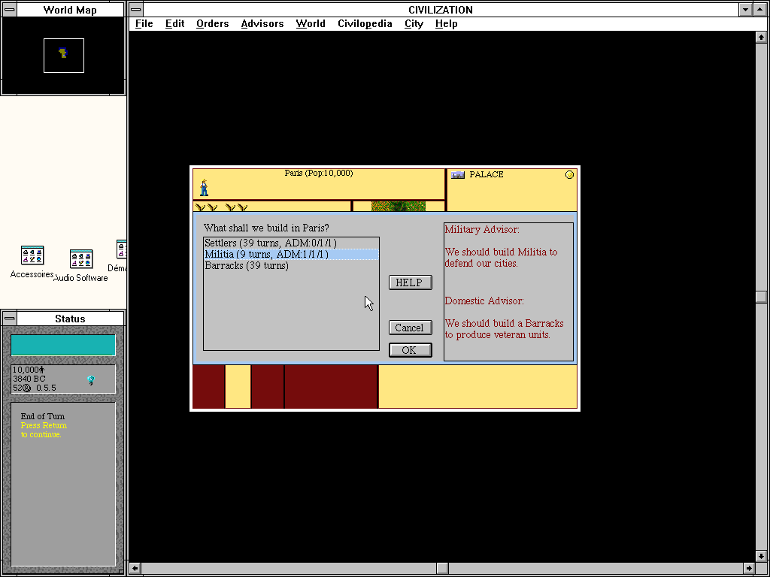Open the Help menu

click(446, 23)
